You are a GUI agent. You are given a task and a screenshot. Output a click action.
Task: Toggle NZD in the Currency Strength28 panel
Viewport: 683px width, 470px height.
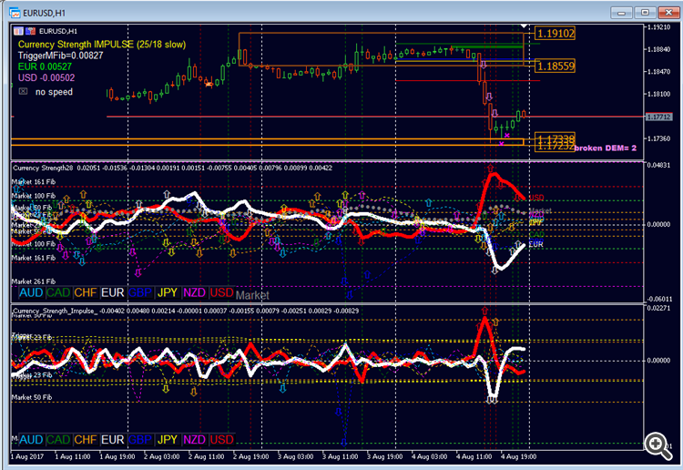[x=194, y=292]
